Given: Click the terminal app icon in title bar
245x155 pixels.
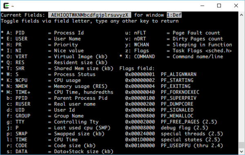Looking at the screenshot, I should coord(7,6).
